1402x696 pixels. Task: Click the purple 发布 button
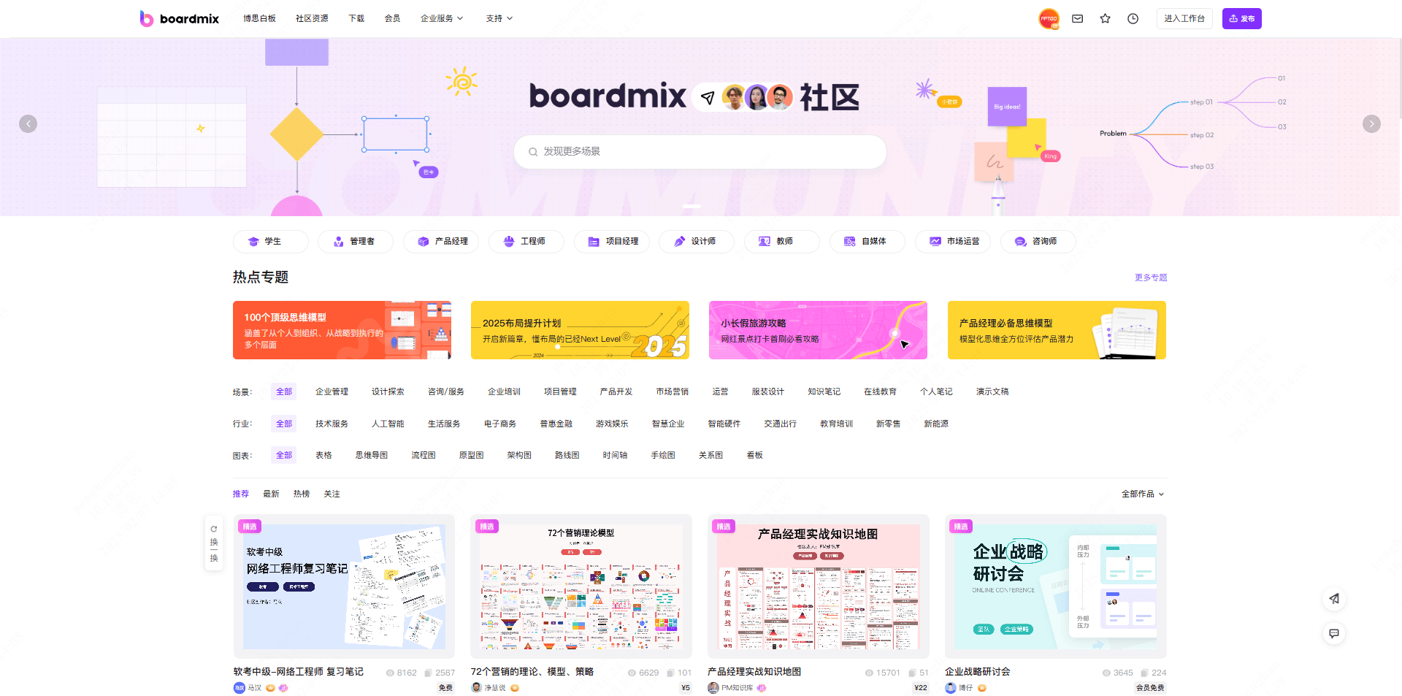click(1242, 18)
